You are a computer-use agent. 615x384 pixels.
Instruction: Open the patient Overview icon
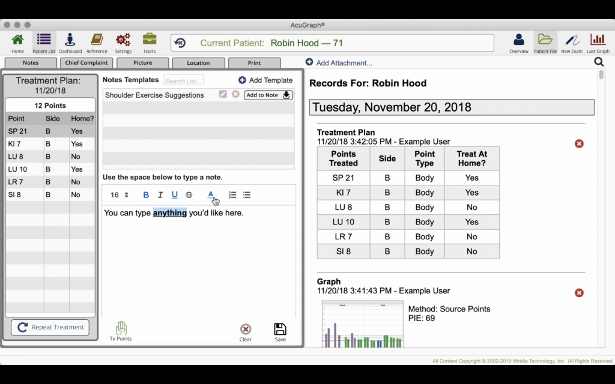pyautogui.click(x=518, y=43)
